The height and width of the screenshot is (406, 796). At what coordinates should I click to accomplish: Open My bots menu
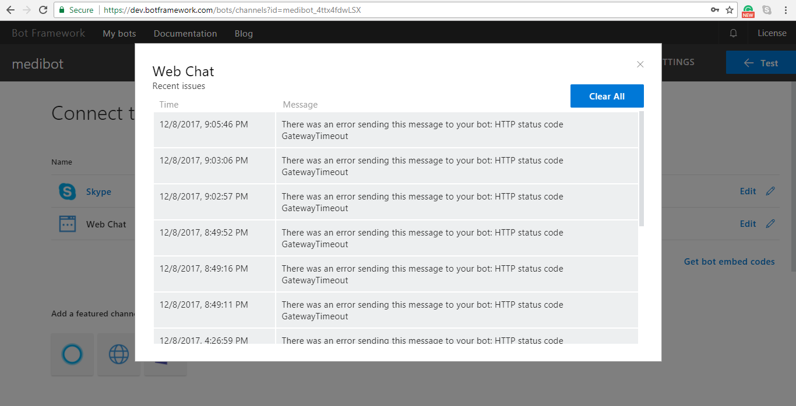tap(119, 33)
